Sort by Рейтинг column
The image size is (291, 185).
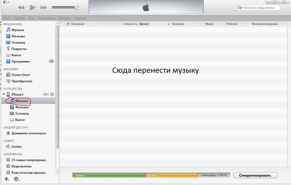tap(235, 24)
